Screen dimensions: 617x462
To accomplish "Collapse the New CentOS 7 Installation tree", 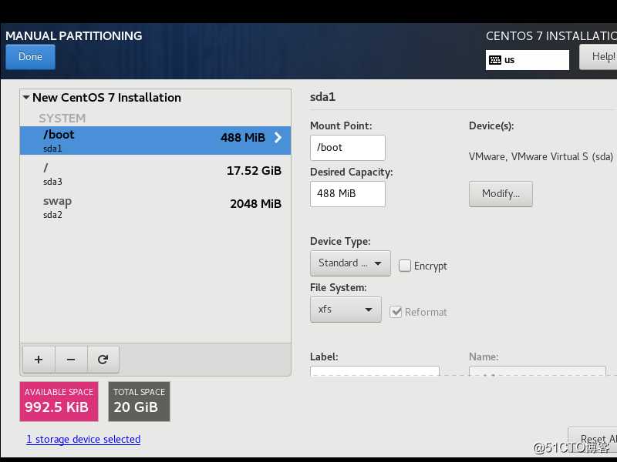I will click(x=26, y=98).
